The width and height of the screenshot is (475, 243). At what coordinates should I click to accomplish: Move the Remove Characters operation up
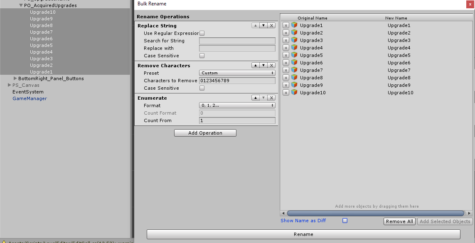tap(256, 65)
